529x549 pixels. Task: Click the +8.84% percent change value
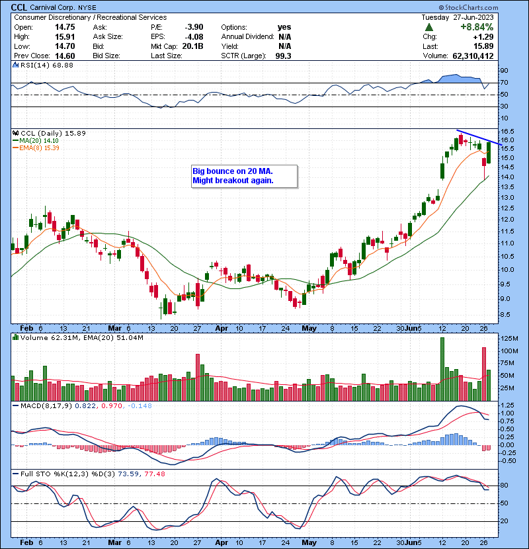tap(477, 27)
